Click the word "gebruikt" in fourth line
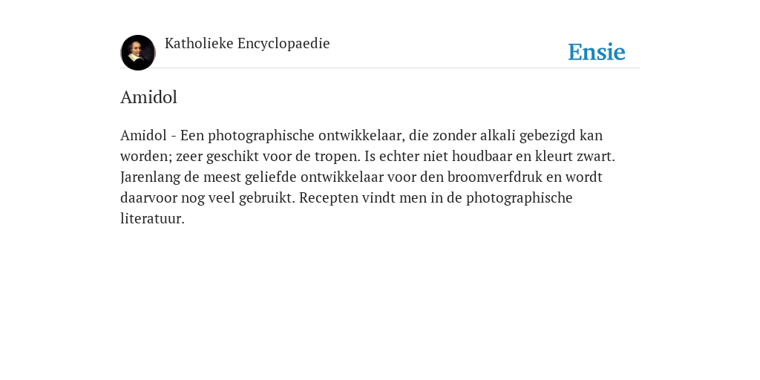 265,198
